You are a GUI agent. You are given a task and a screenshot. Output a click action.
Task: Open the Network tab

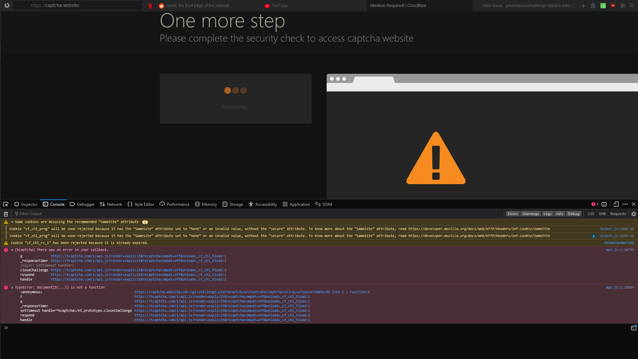point(111,204)
